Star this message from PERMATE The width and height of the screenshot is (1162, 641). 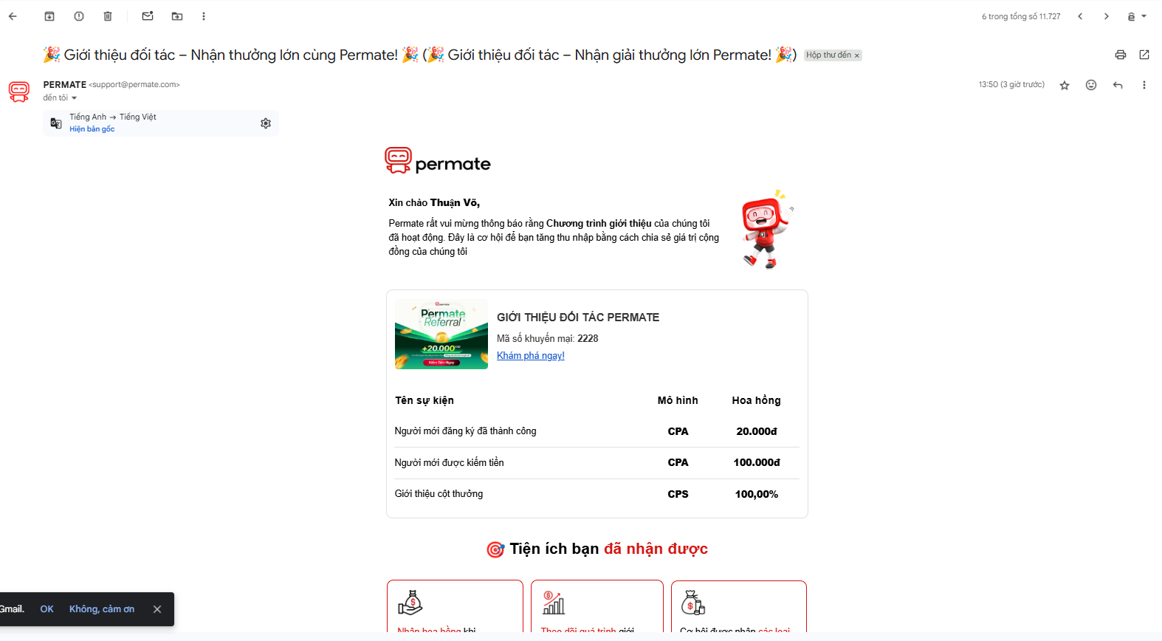click(1065, 85)
